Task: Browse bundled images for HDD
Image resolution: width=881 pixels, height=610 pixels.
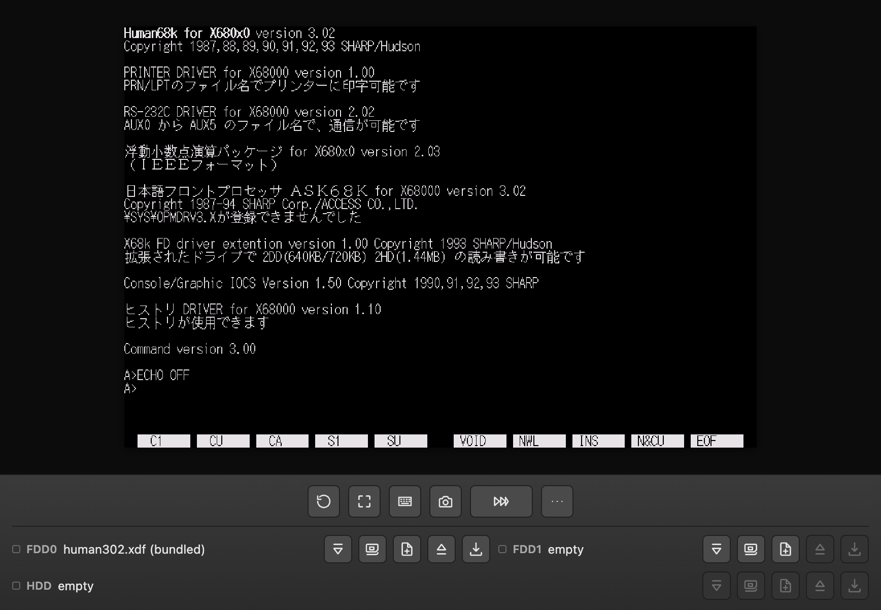Action: pyautogui.click(x=751, y=586)
